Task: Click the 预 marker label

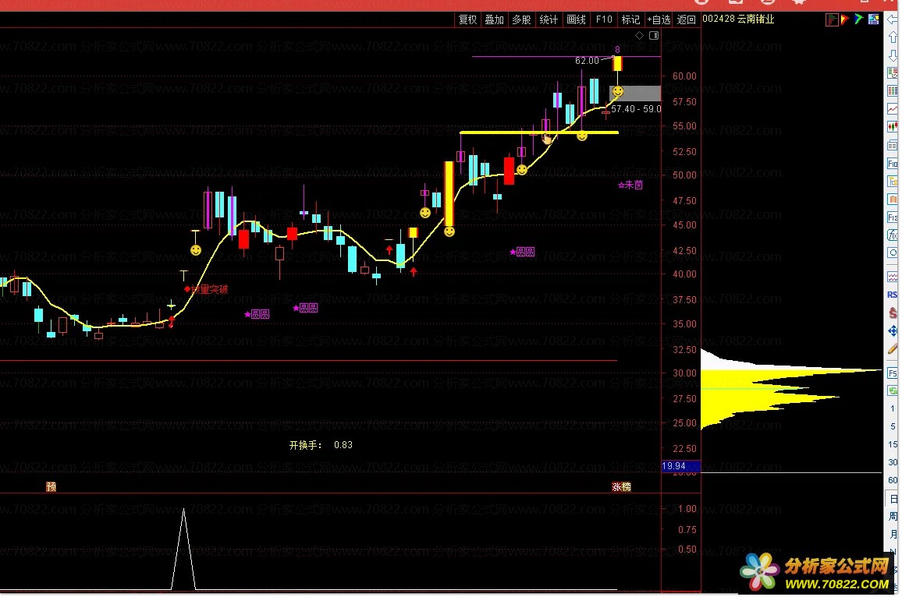Action: (x=51, y=486)
